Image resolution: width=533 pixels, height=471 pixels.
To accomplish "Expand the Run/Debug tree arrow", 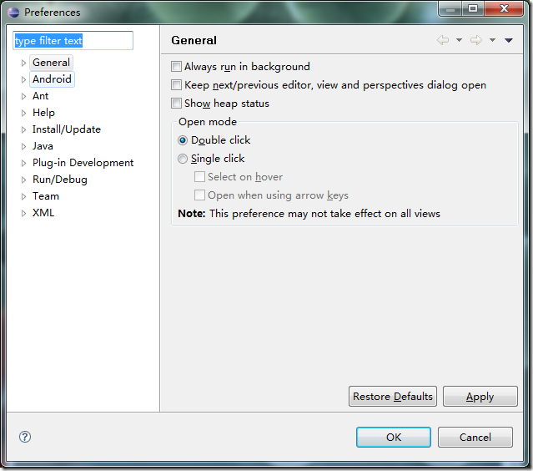I will pos(23,180).
